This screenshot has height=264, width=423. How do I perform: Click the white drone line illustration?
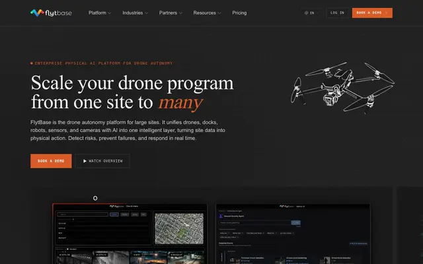[342, 86]
